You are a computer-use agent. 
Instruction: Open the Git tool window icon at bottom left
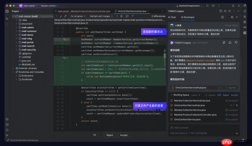[x=7, y=135]
